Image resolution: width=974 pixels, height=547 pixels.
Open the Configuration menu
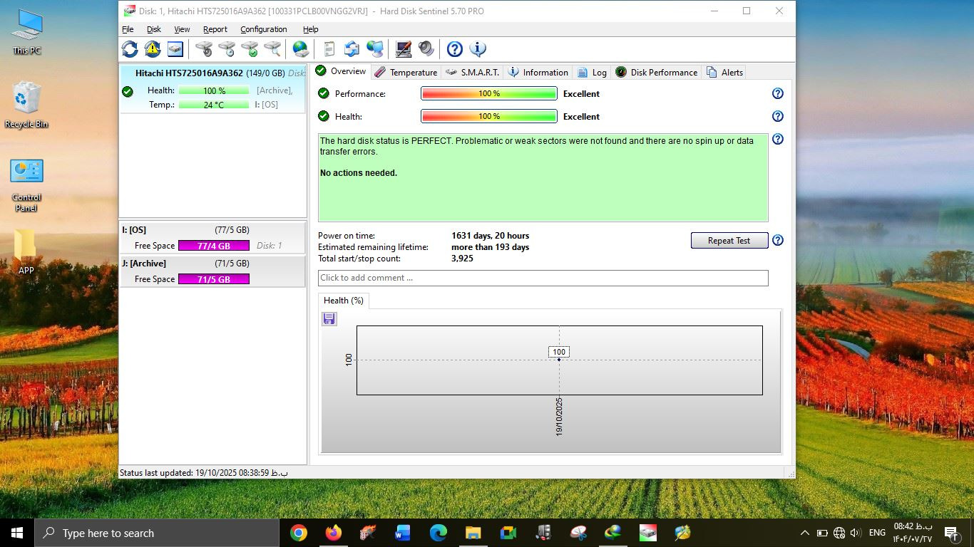click(263, 29)
